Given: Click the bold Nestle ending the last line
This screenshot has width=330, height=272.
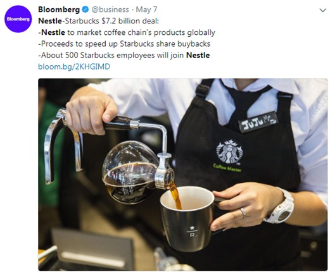Looking at the screenshot, I should click(198, 55).
